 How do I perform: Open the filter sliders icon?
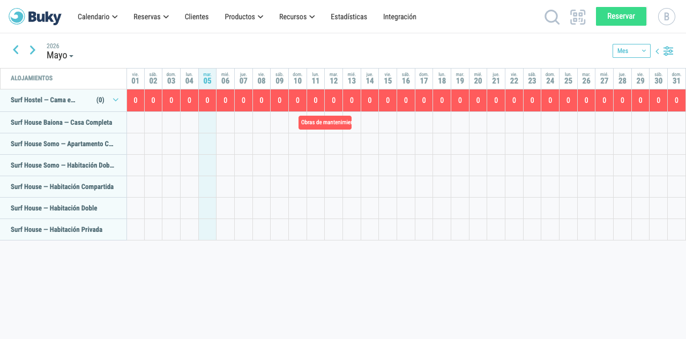coord(668,51)
